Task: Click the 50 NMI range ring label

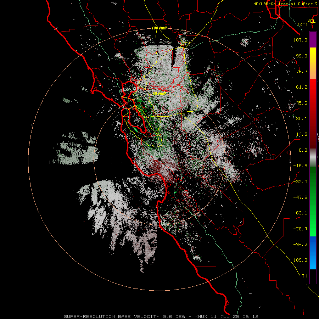Action: (x=159, y=94)
